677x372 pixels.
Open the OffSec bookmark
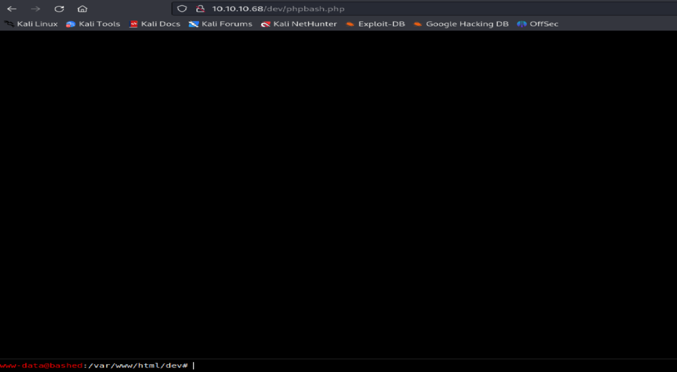point(538,24)
